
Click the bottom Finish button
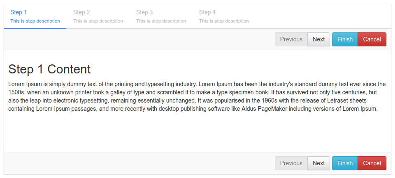(345, 163)
